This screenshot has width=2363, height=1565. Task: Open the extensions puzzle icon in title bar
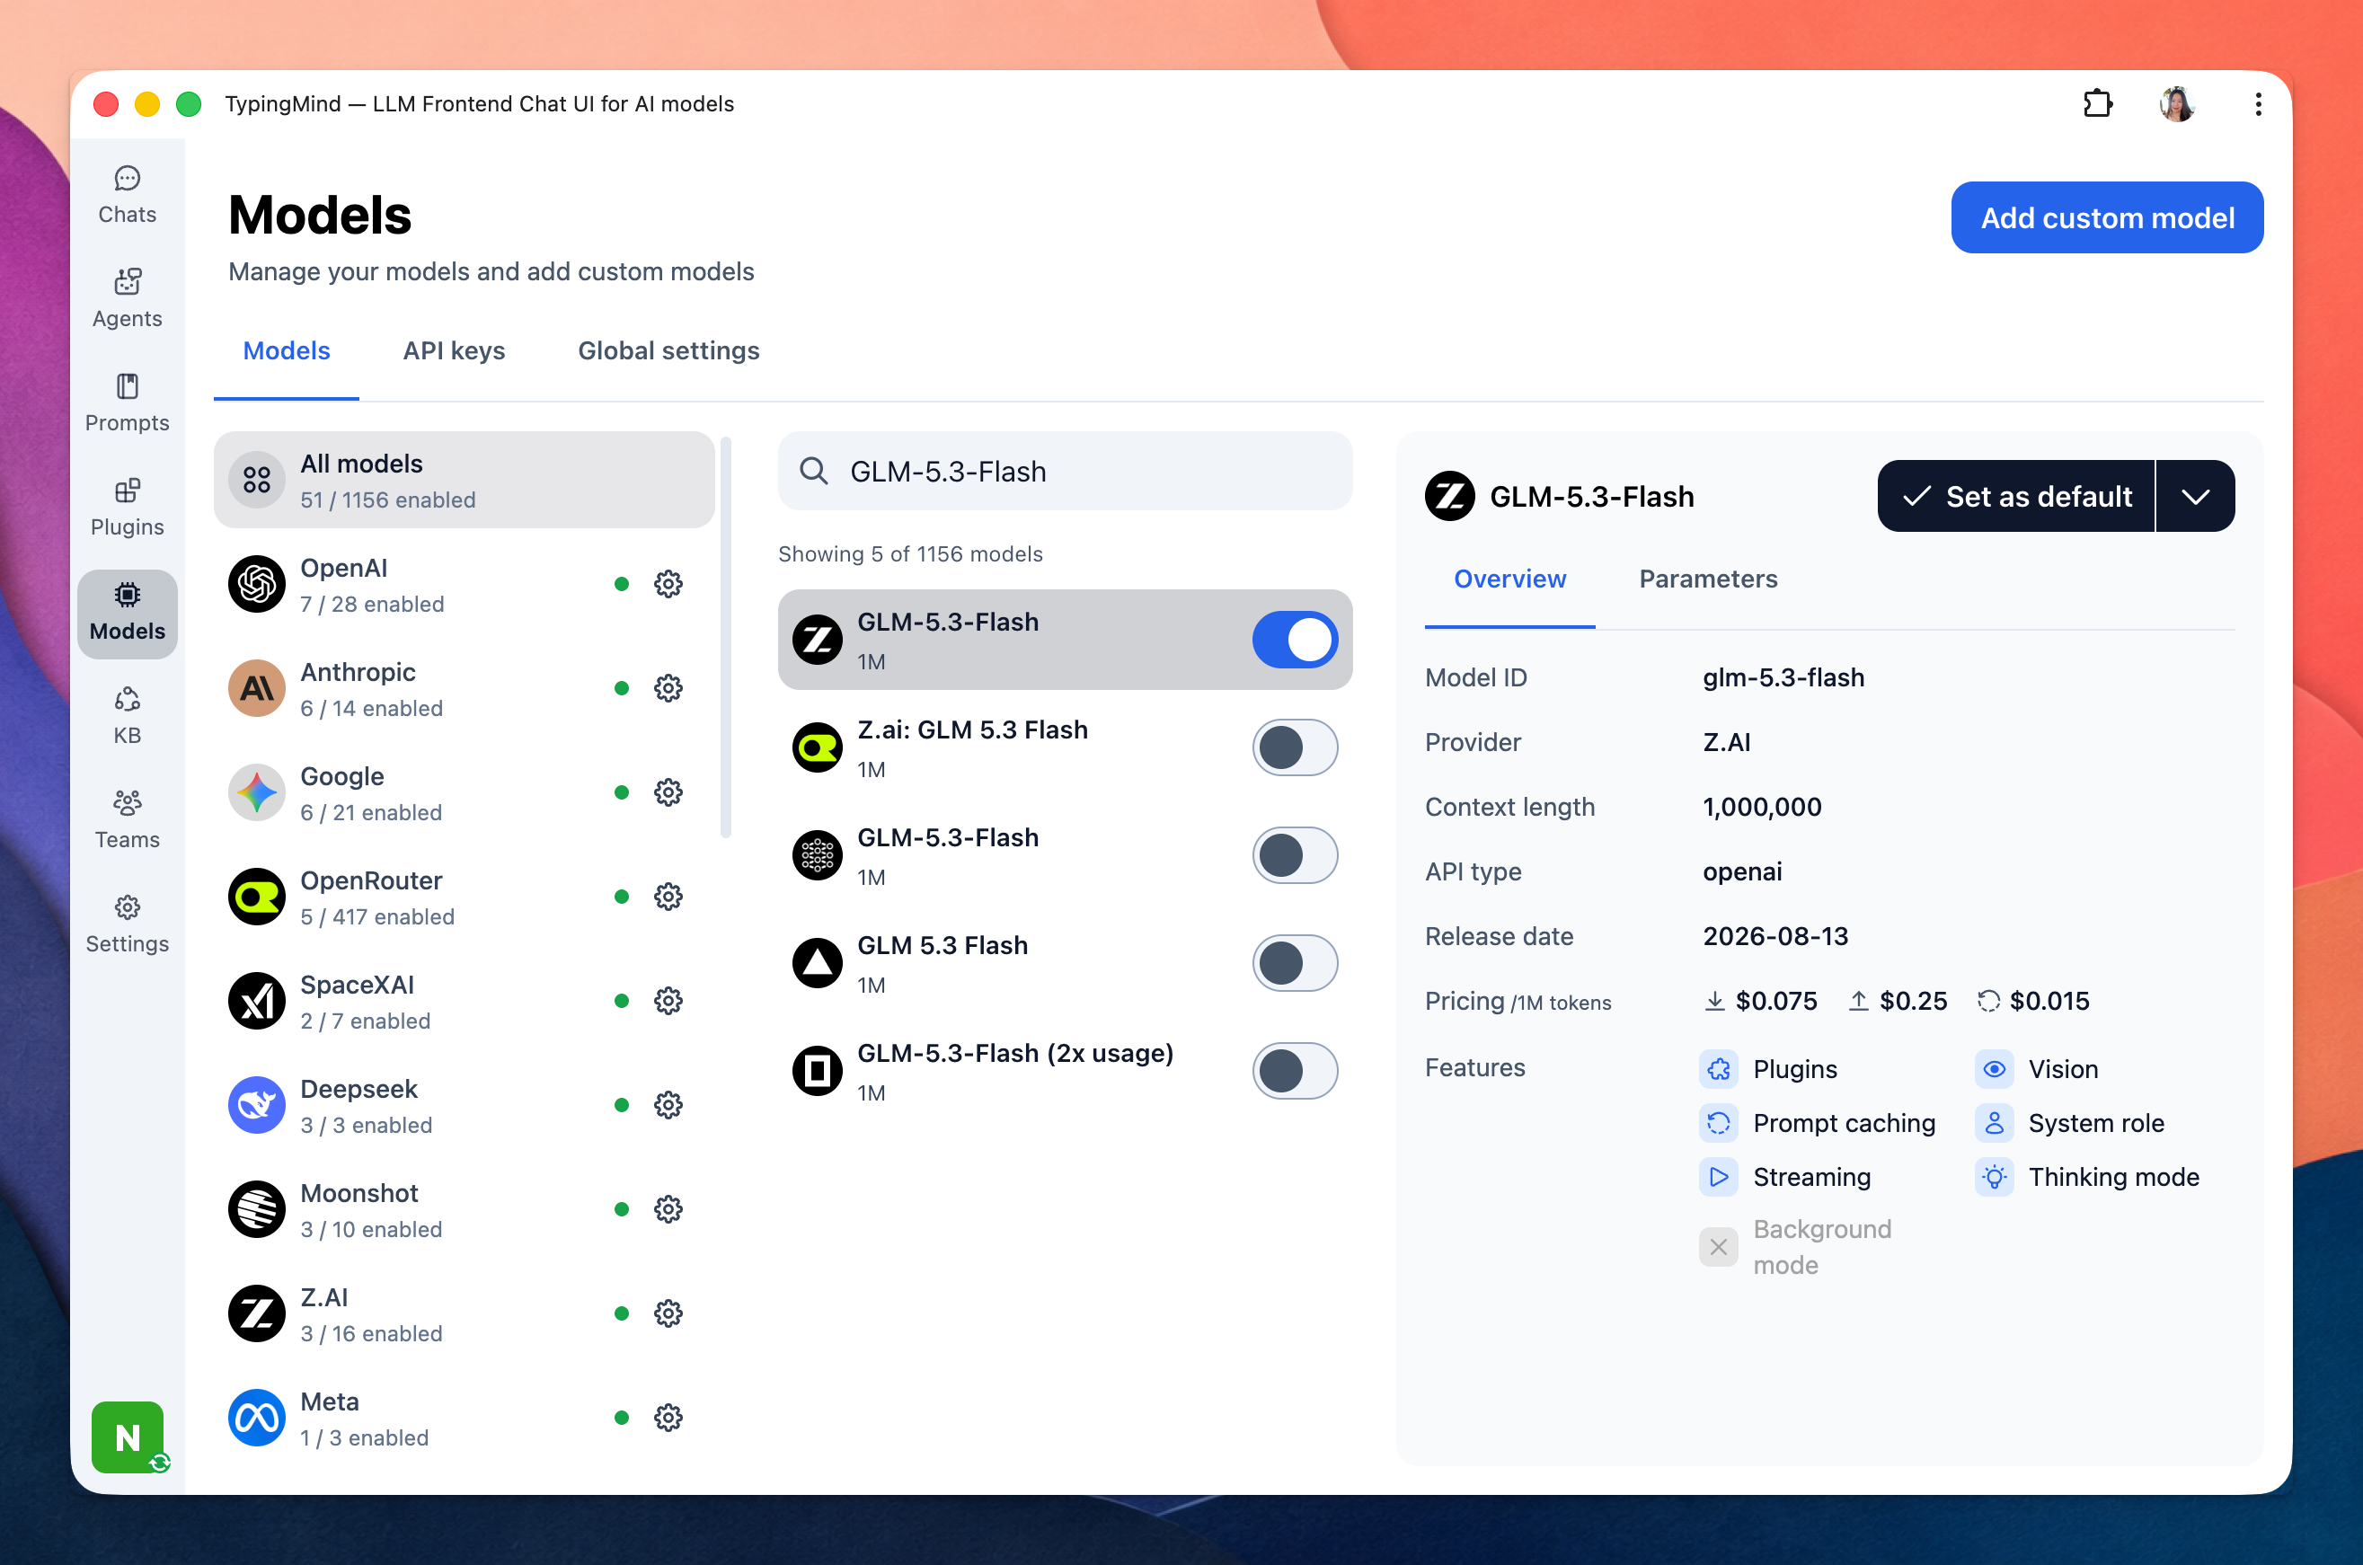pyautogui.click(x=2098, y=104)
